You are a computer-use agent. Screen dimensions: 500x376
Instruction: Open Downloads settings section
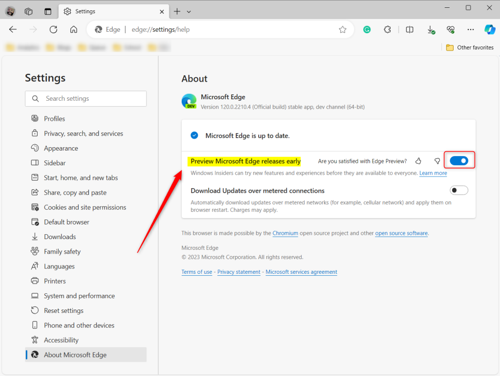(x=86, y=237)
